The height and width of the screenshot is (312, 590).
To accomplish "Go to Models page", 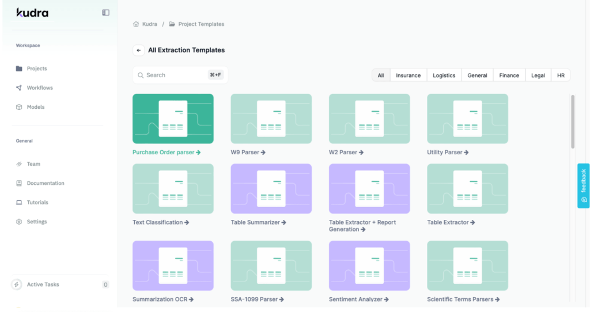I will click(x=36, y=106).
